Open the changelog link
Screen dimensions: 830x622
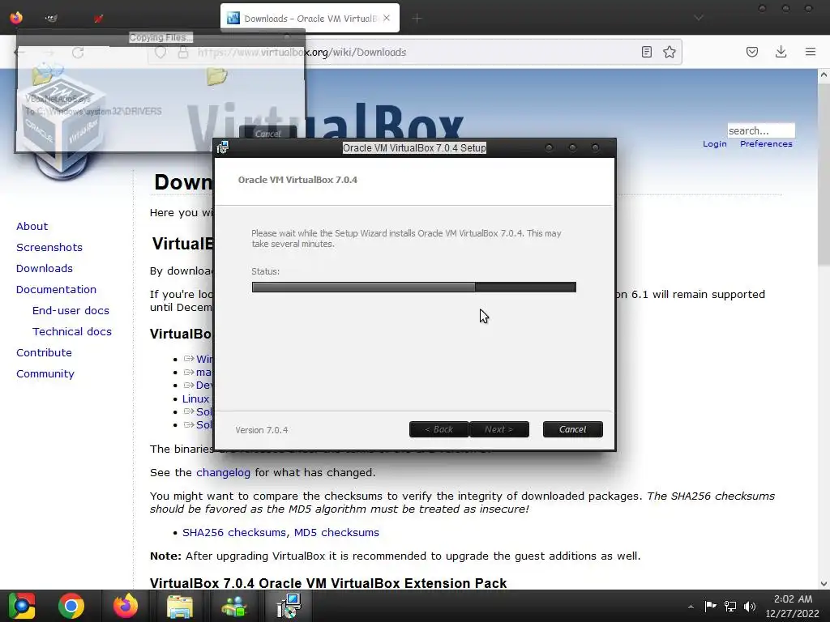point(224,473)
